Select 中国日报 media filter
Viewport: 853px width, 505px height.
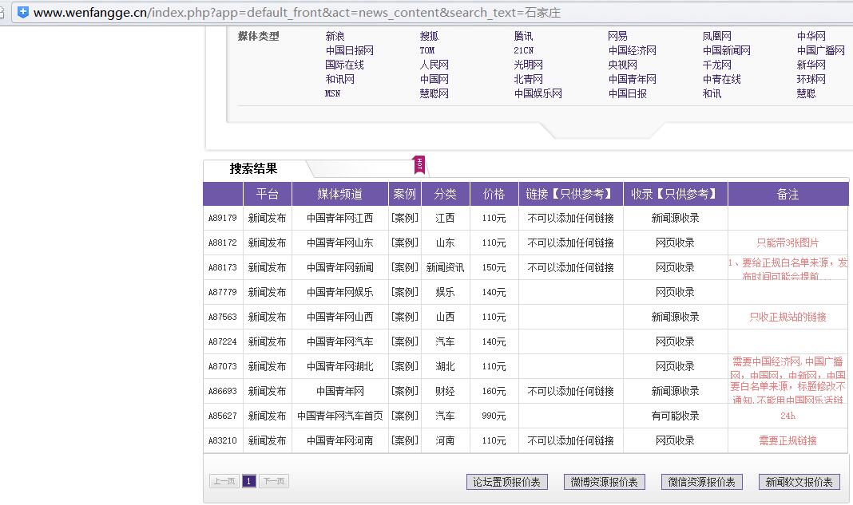pos(627,93)
